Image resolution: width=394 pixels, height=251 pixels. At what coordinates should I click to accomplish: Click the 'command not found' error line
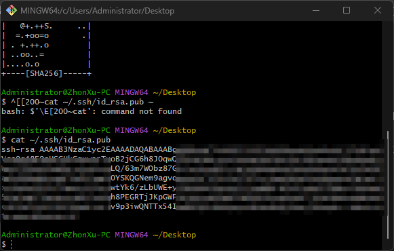point(92,111)
